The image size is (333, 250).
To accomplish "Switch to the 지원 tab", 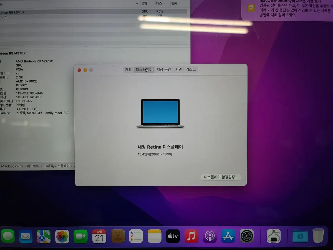I will coord(178,69).
